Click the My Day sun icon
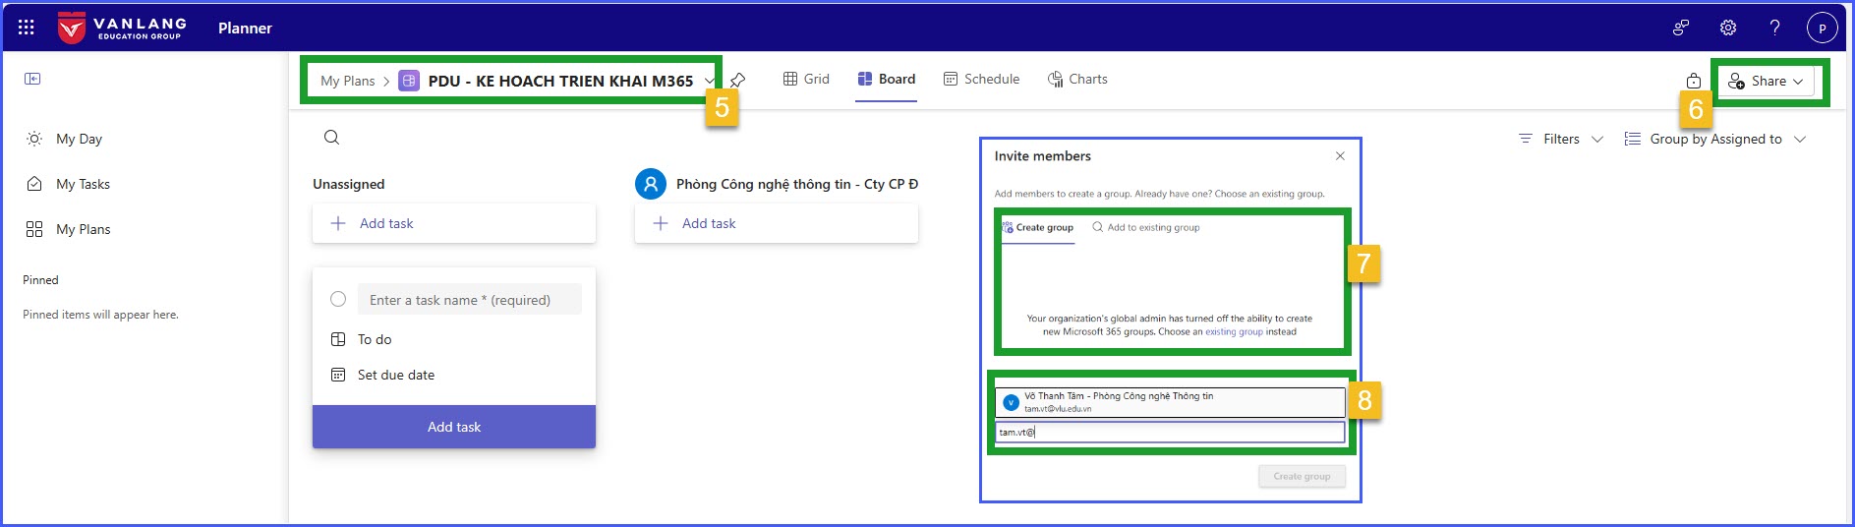This screenshot has width=1855, height=527. point(34,139)
